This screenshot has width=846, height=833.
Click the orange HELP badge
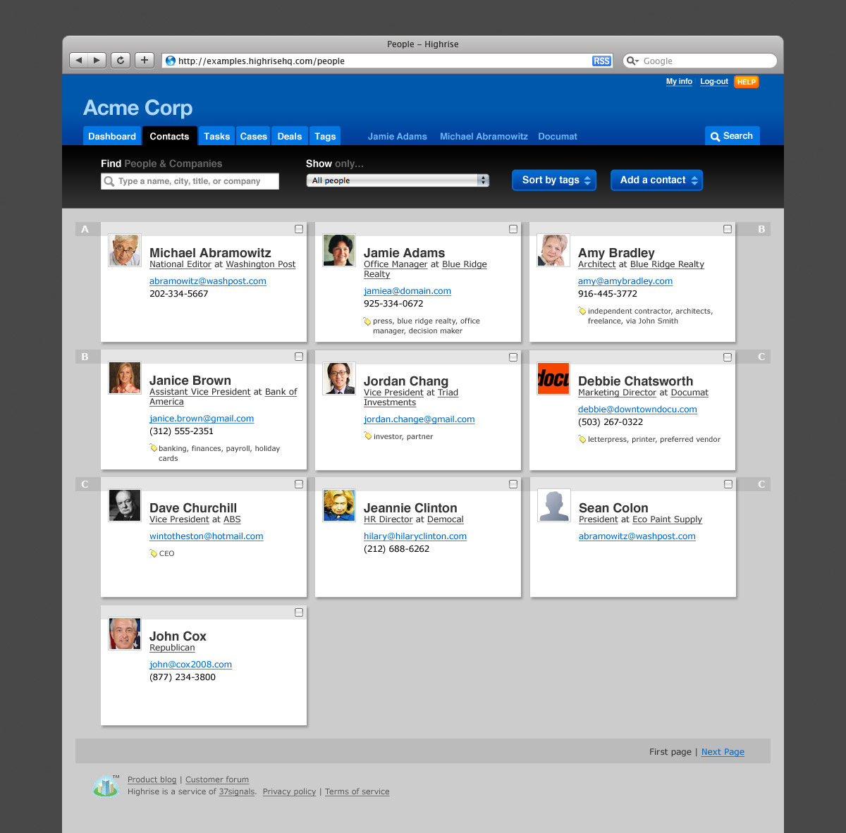tap(747, 82)
